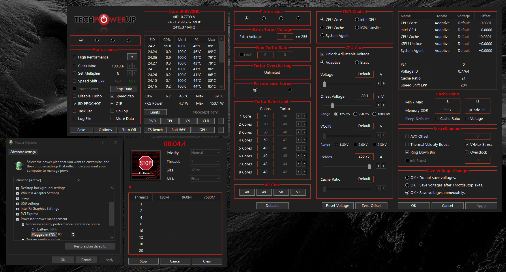Screen dimensions: 506x272
Task: Click the CLR button
Action: [x=206, y=121]
